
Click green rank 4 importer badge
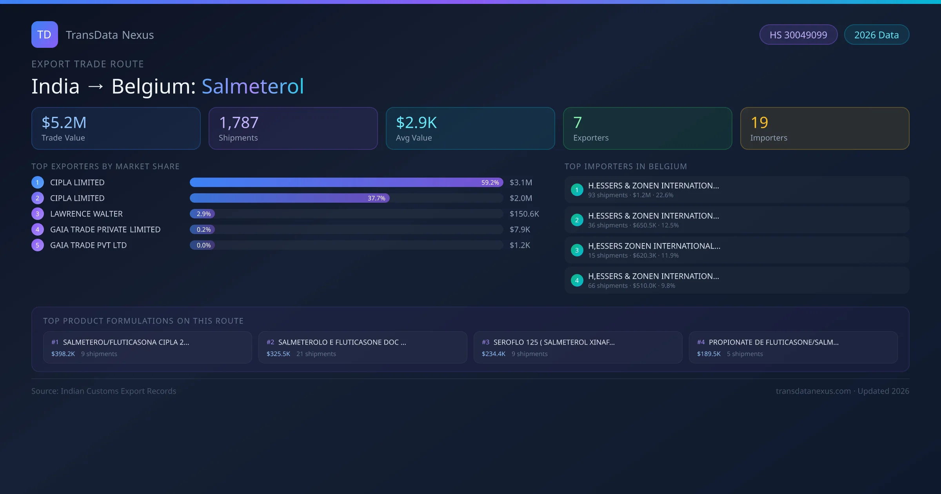pos(577,280)
